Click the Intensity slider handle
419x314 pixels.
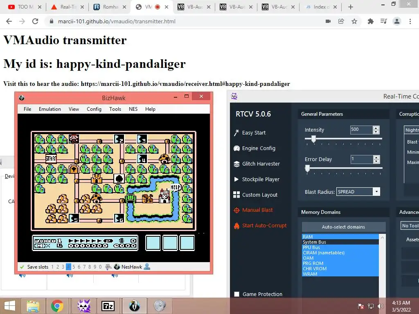[314, 139]
